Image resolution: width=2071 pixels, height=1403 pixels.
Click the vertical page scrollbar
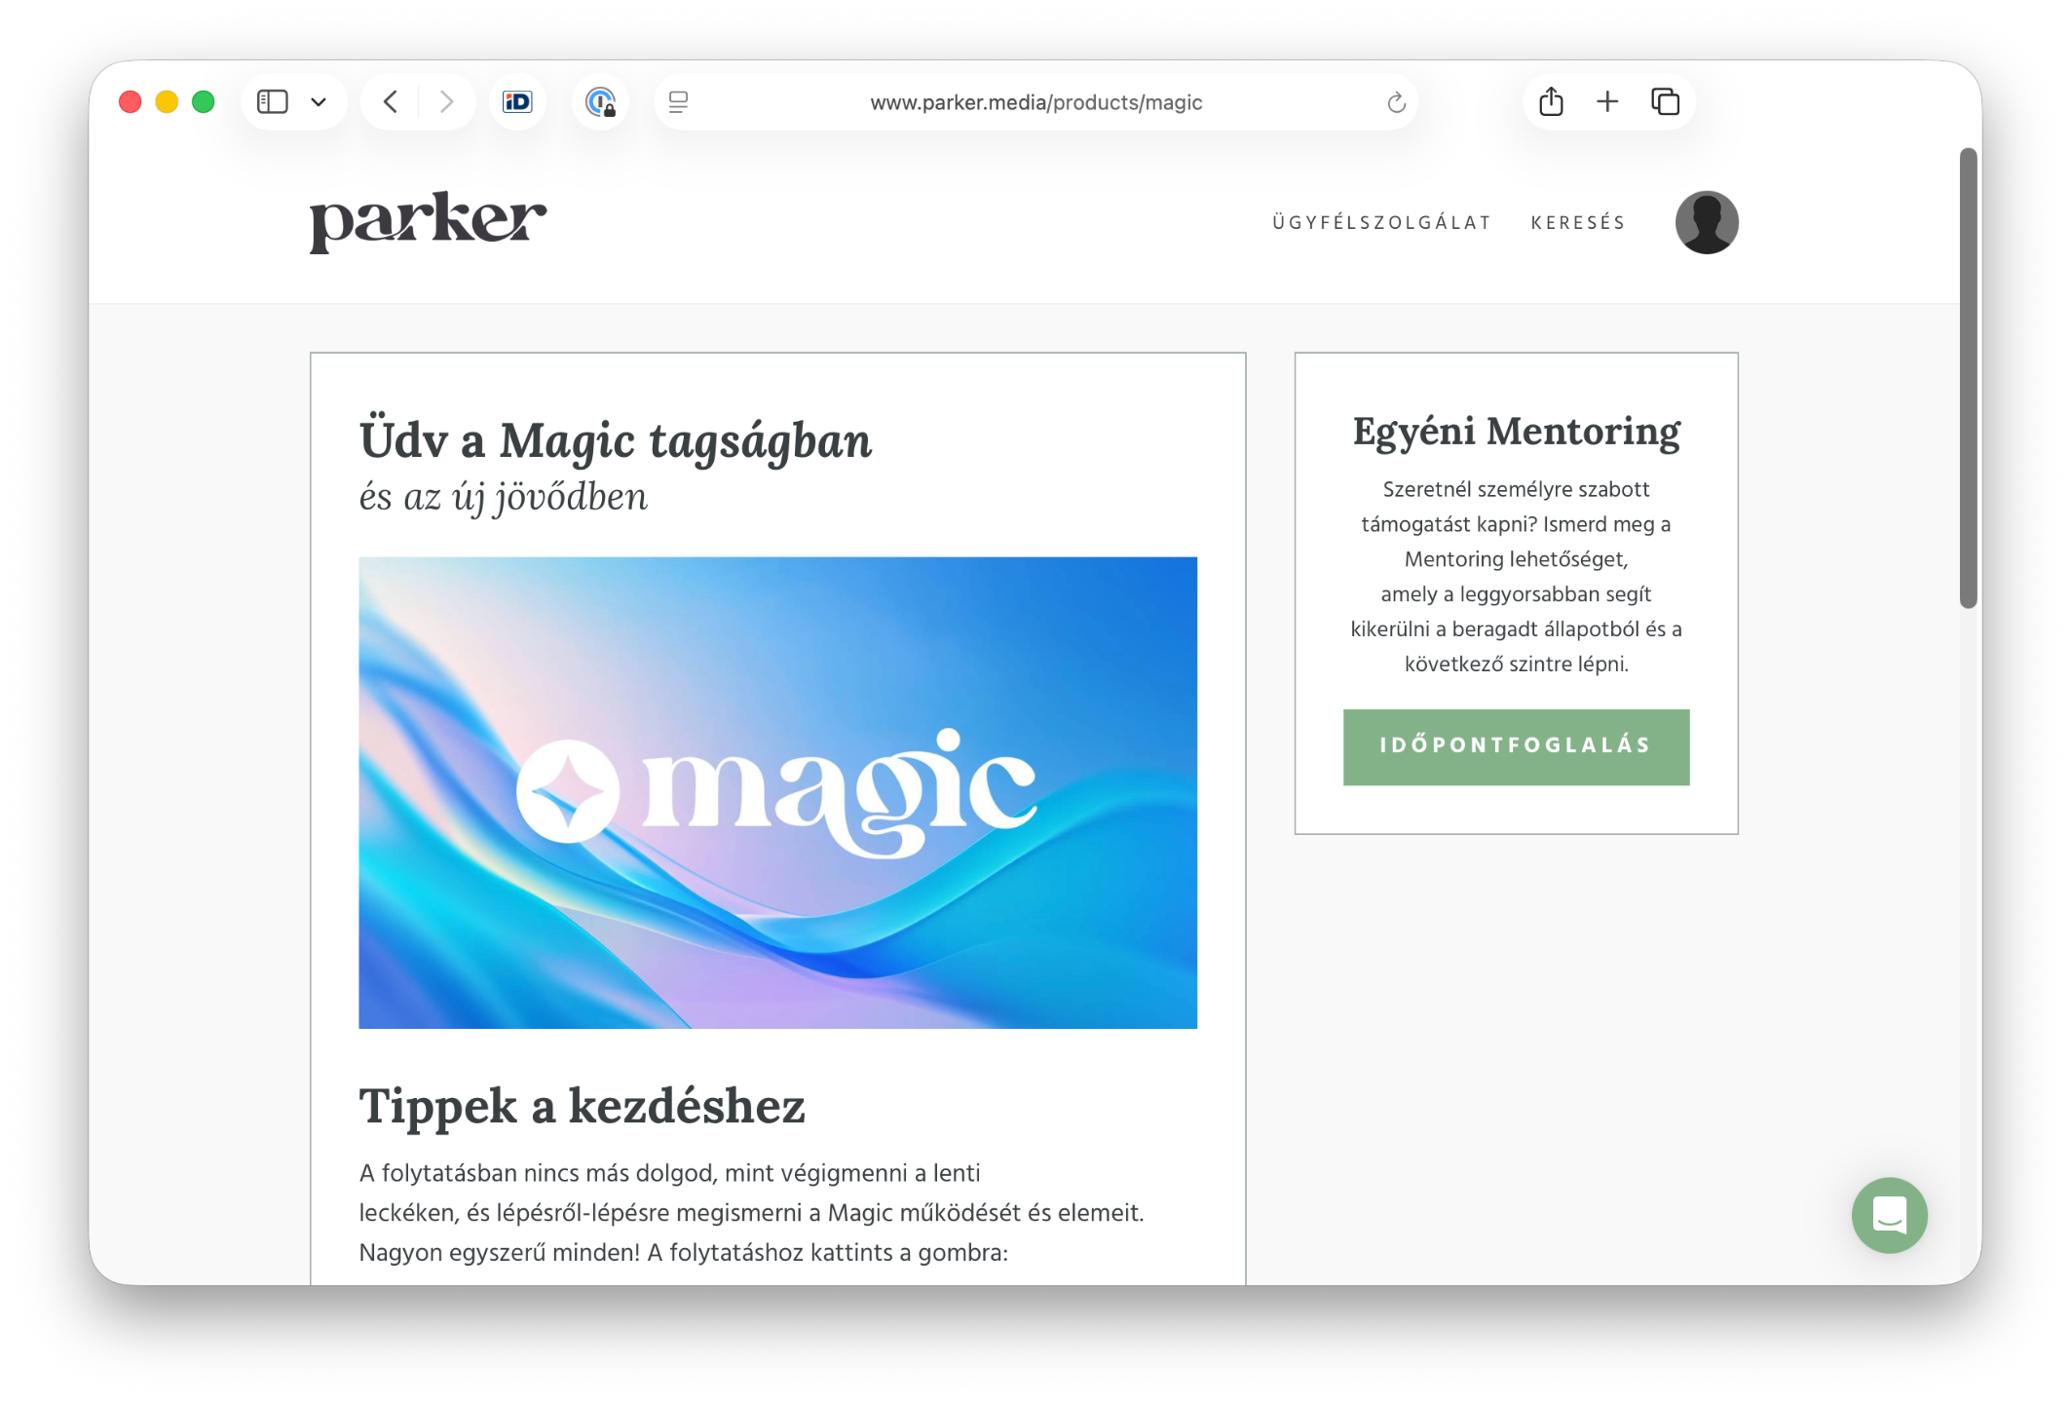(1968, 380)
